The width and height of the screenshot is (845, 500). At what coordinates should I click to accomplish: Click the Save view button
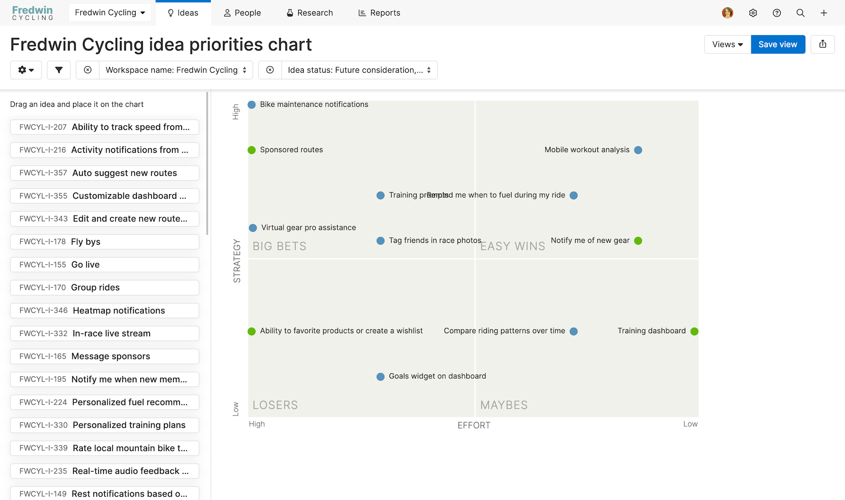coord(778,44)
